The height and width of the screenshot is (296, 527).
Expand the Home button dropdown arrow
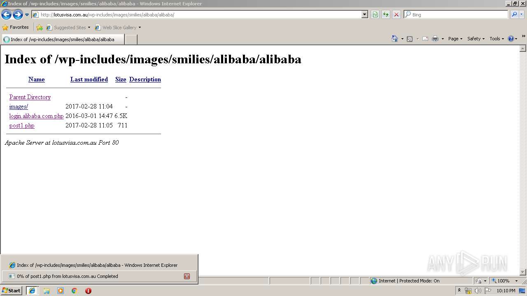(x=402, y=39)
